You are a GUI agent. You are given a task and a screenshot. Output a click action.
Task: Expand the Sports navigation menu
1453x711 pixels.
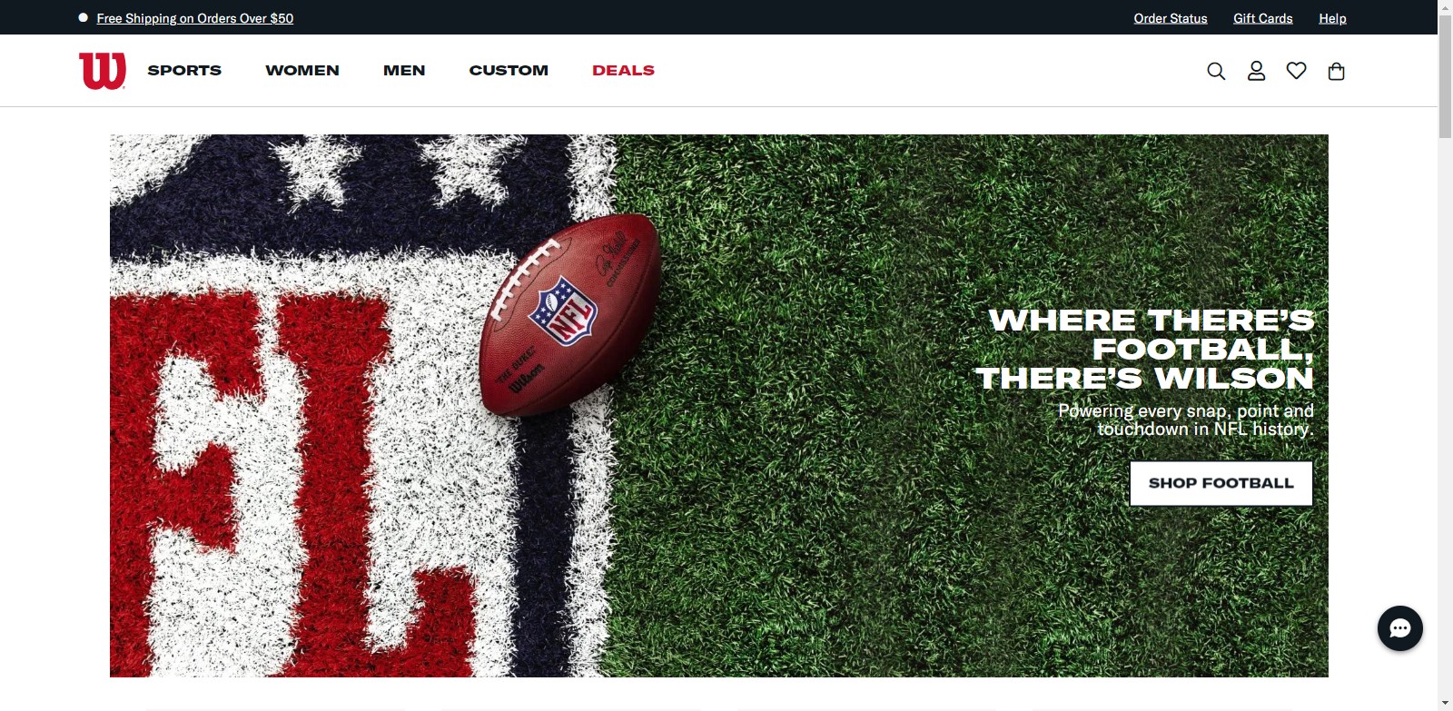tap(184, 71)
